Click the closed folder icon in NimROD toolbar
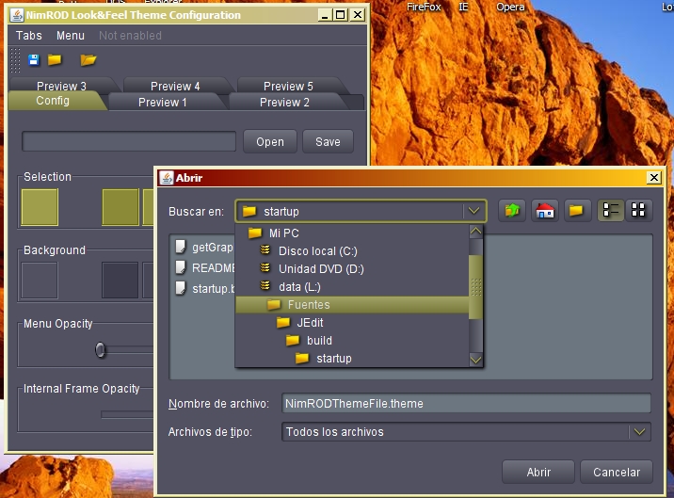 56,60
